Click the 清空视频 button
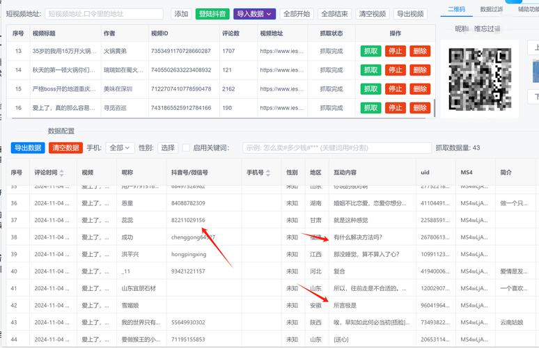The width and height of the screenshot is (539, 348). [x=372, y=14]
